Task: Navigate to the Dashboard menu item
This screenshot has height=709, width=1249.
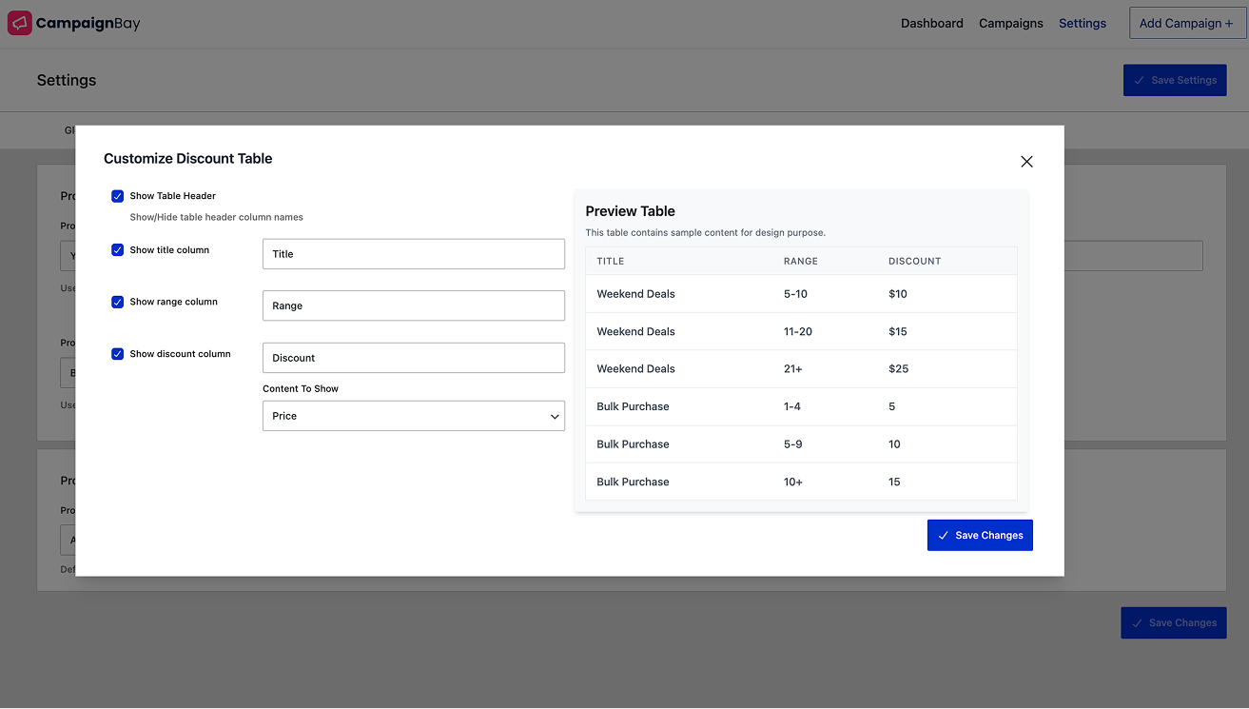Action: click(932, 23)
